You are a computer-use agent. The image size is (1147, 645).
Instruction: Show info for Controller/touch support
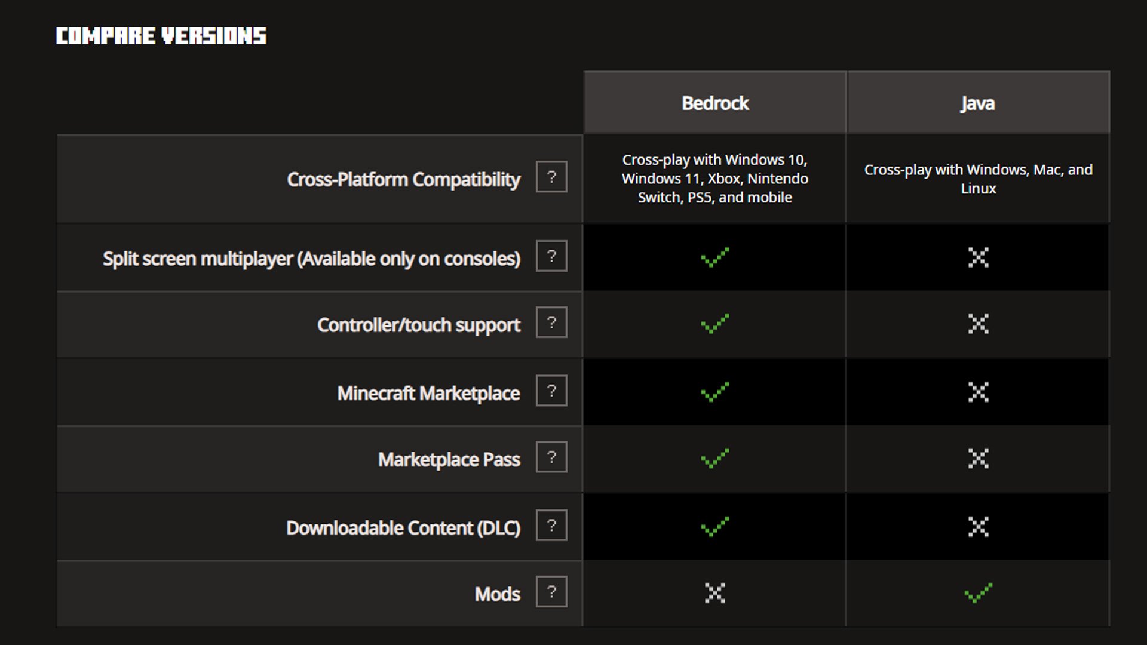coord(551,322)
